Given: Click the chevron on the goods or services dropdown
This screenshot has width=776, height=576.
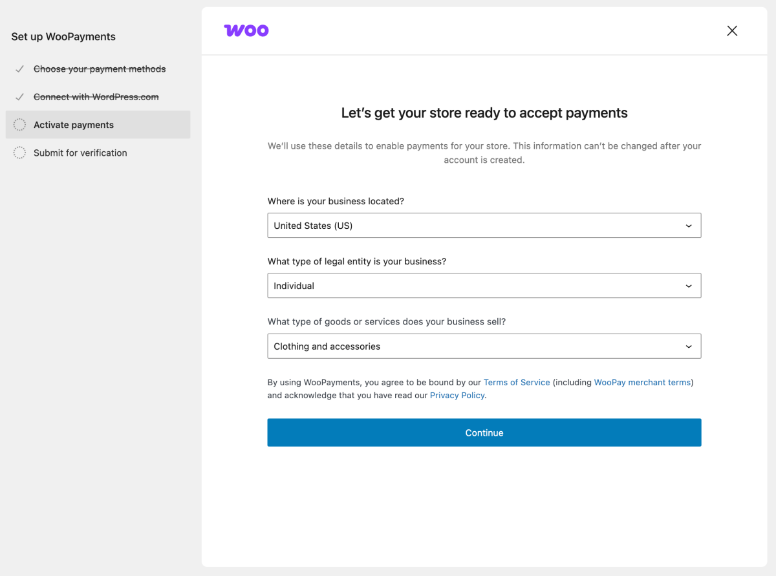Looking at the screenshot, I should (688, 346).
